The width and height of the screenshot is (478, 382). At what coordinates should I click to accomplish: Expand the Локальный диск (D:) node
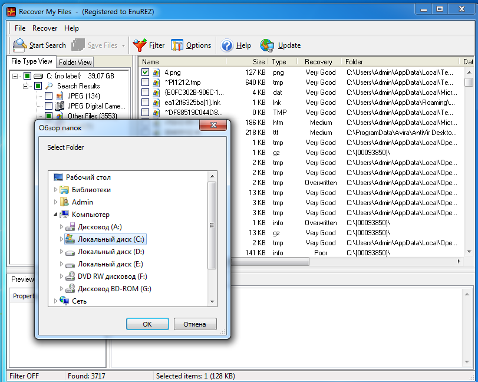(x=61, y=252)
